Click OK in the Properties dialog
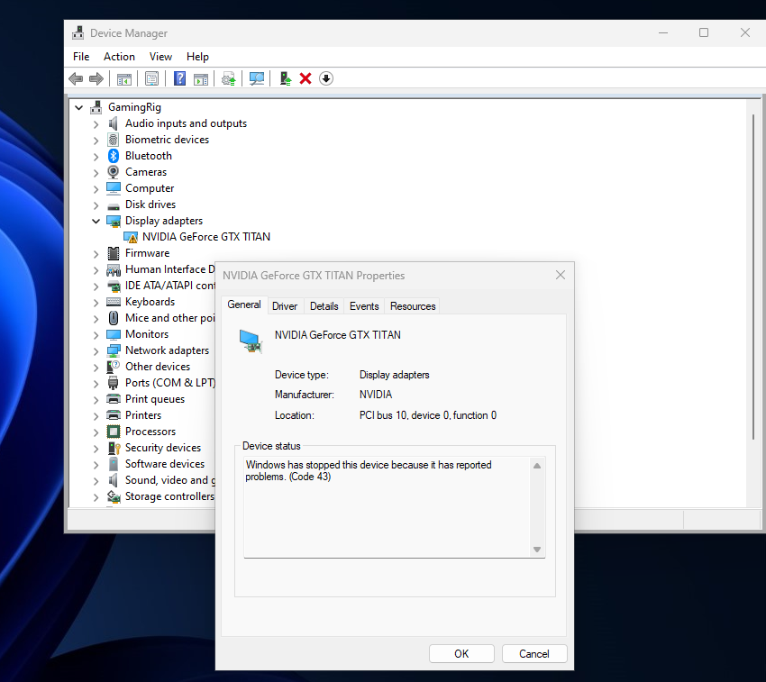 click(x=461, y=654)
